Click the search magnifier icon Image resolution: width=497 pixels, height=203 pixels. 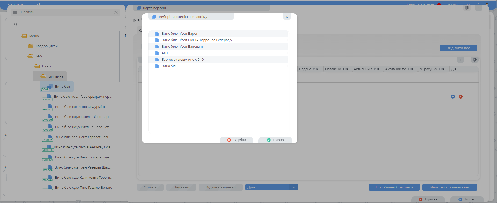tap(16, 25)
